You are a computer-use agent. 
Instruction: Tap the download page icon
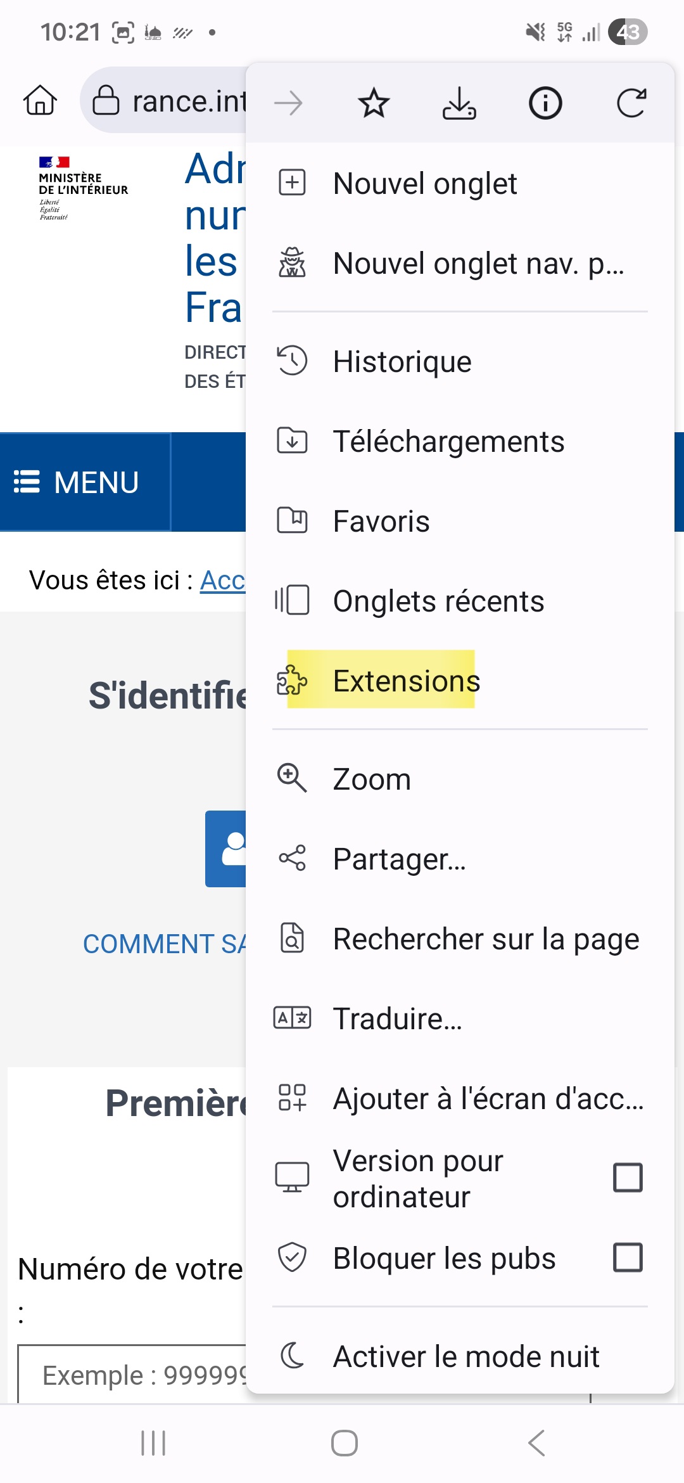[459, 103]
